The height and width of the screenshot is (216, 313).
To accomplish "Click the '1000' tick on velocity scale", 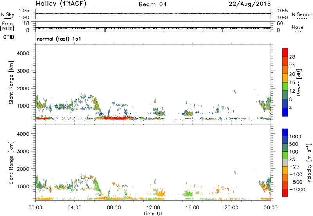I will coord(295,136).
